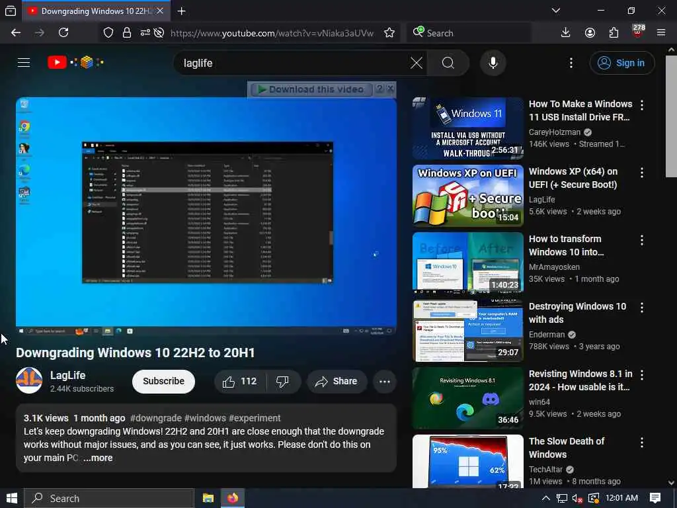
Task: Open the YouTube guide hamburger menu
Action: point(24,63)
